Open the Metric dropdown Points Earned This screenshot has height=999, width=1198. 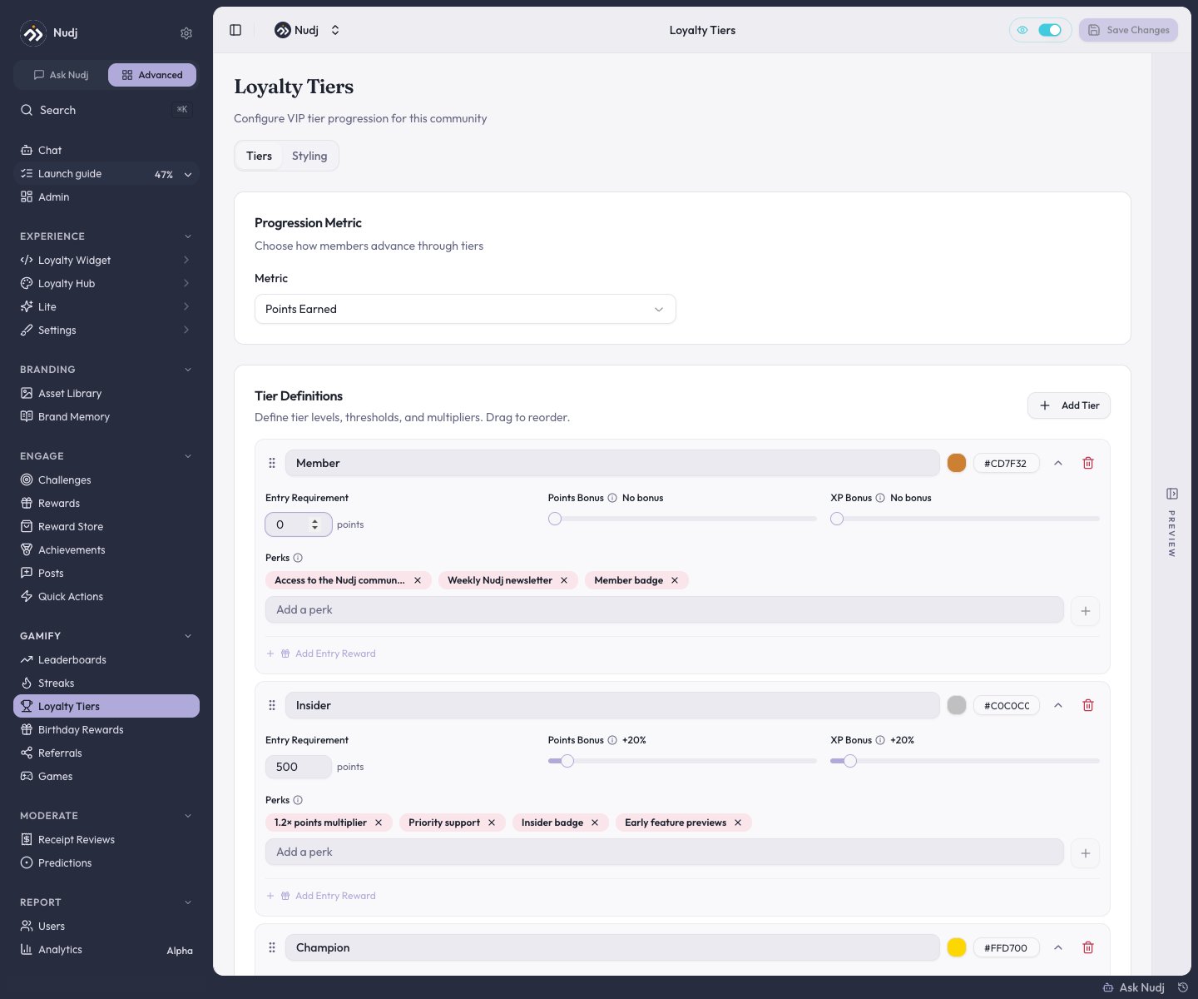click(x=465, y=309)
